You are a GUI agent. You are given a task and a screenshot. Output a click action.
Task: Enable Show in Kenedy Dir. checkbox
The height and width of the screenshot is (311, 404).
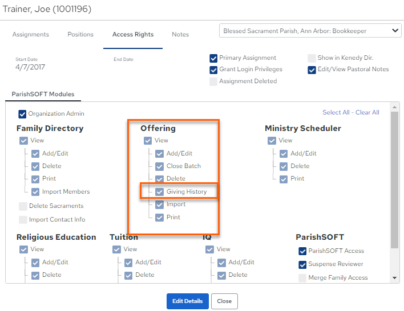click(312, 58)
